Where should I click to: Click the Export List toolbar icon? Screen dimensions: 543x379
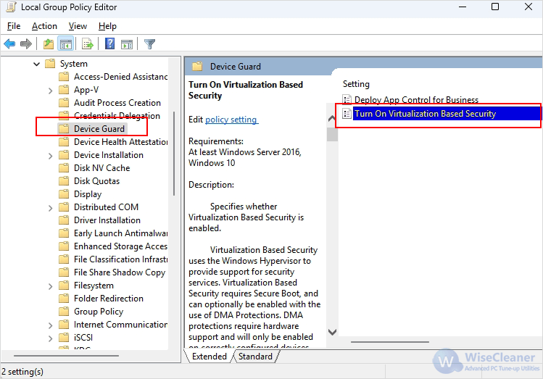88,44
